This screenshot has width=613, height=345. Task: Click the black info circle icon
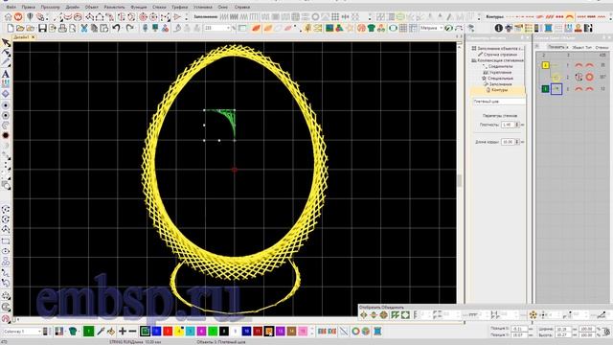(498, 28)
